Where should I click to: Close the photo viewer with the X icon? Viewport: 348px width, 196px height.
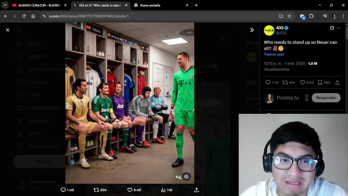point(8,30)
